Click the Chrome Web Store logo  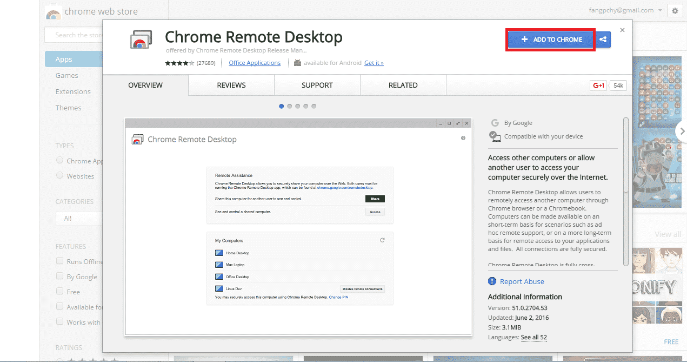(x=53, y=12)
